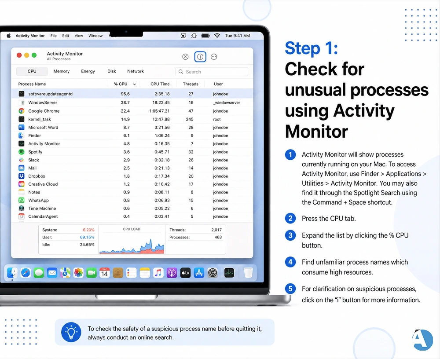This screenshot has width=440, height=359.
Task: Open the Apple menu
Action: pyautogui.click(x=9, y=36)
